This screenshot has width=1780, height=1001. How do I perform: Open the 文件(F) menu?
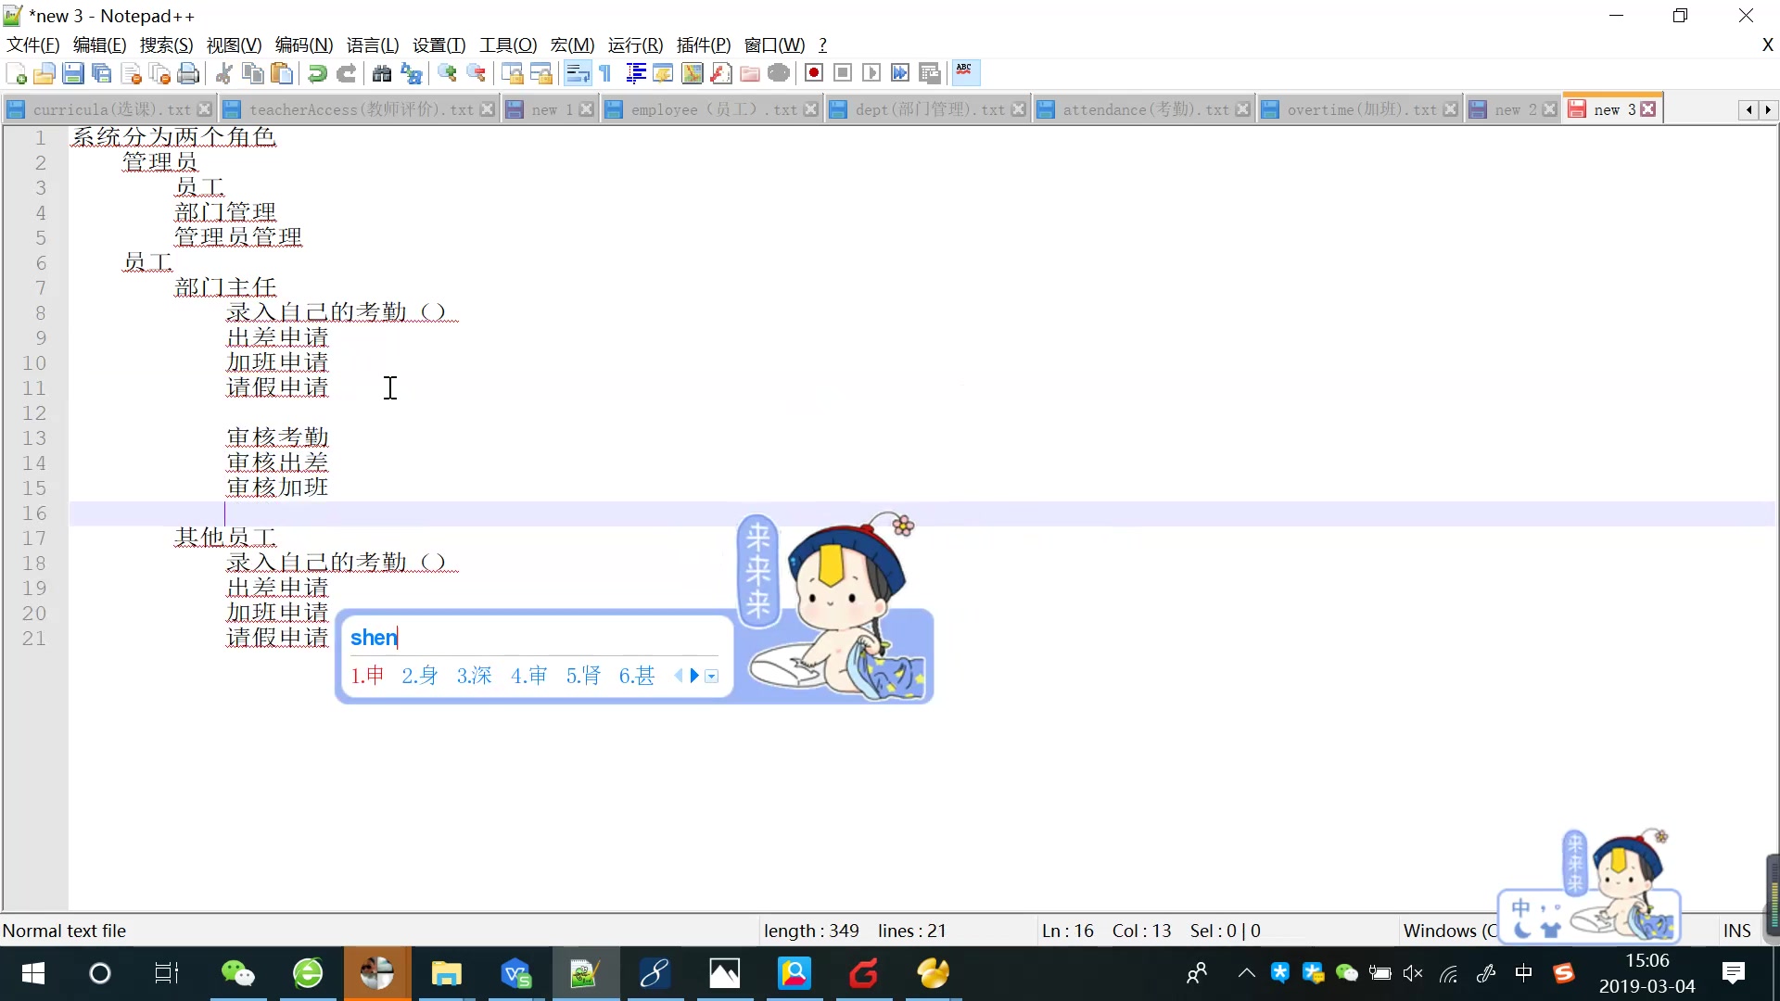click(x=33, y=44)
